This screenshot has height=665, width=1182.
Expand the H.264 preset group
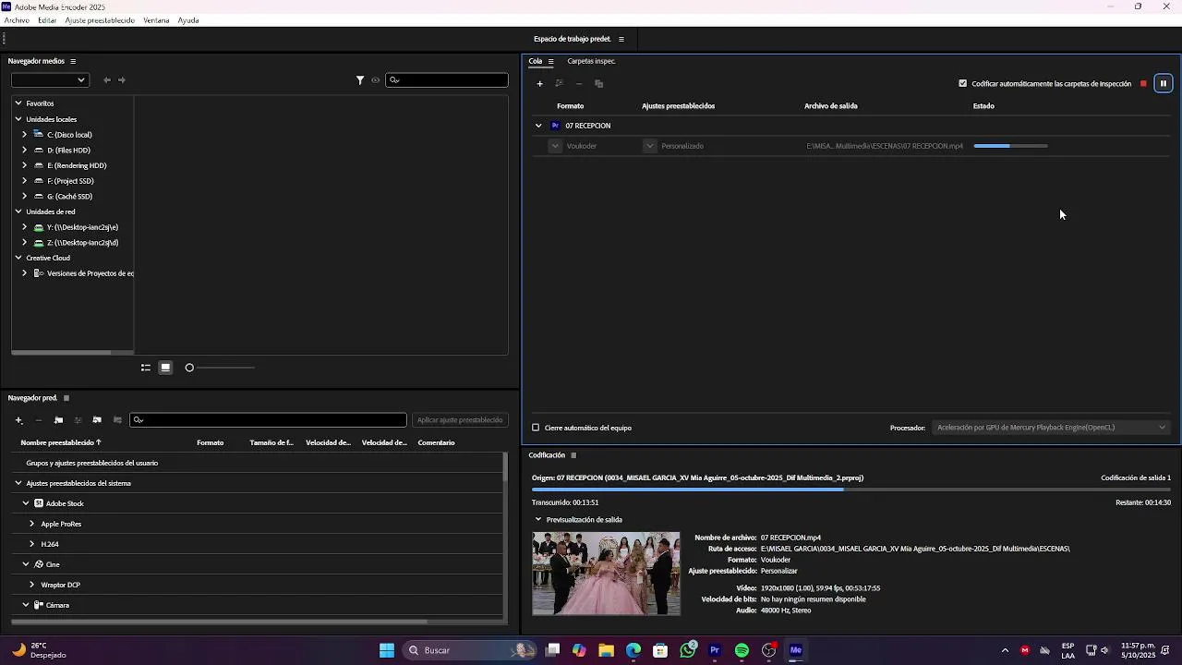[x=31, y=544]
